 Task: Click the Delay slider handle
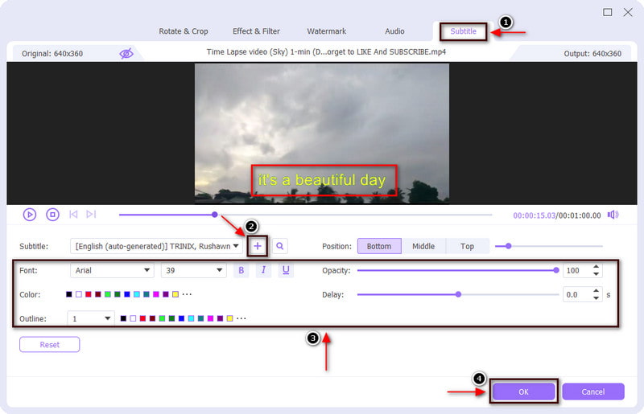tap(458, 294)
